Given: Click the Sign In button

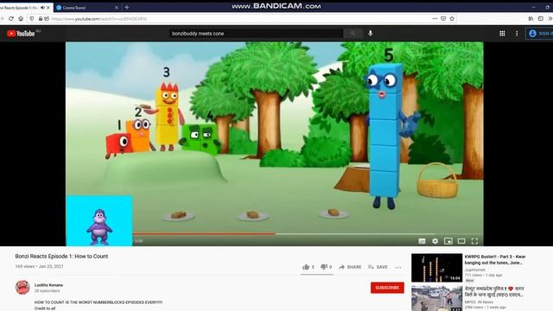Looking at the screenshot, I should coord(540,34).
